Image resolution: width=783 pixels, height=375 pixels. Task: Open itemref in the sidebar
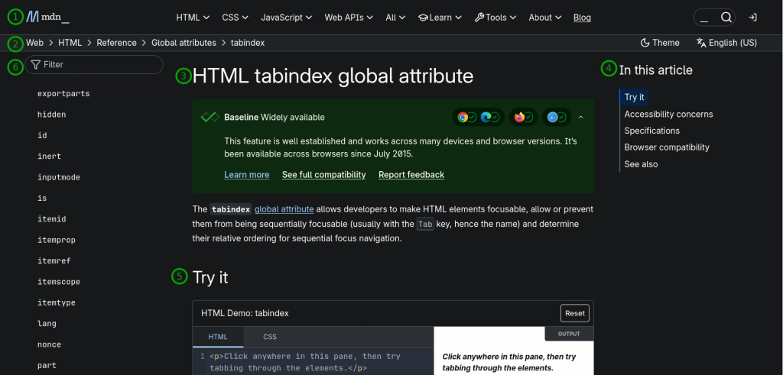54,261
